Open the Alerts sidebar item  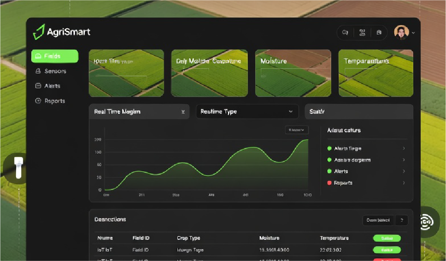click(x=48, y=86)
